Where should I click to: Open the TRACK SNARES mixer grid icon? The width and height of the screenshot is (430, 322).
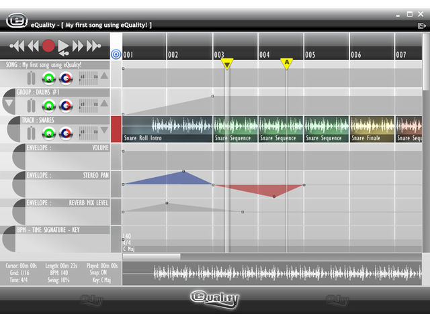[x=88, y=133]
